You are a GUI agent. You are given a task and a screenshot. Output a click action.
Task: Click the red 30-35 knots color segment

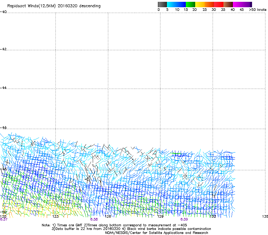[x=219, y=4]
